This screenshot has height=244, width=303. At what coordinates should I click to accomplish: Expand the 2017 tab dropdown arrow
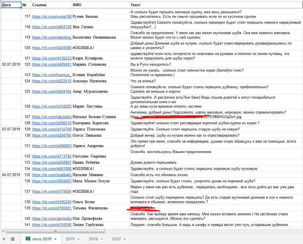click(x=125, y=239)
